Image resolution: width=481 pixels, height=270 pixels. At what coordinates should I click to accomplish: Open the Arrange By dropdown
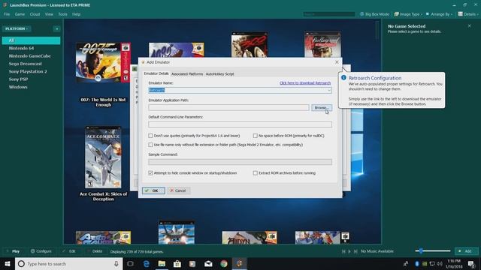click(439, 14)
